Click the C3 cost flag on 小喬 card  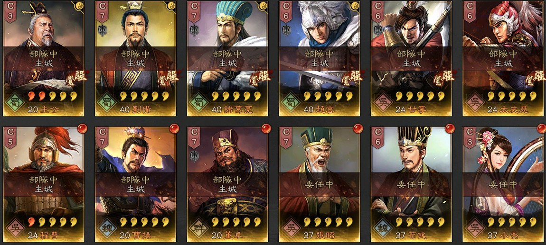[470, 137]
